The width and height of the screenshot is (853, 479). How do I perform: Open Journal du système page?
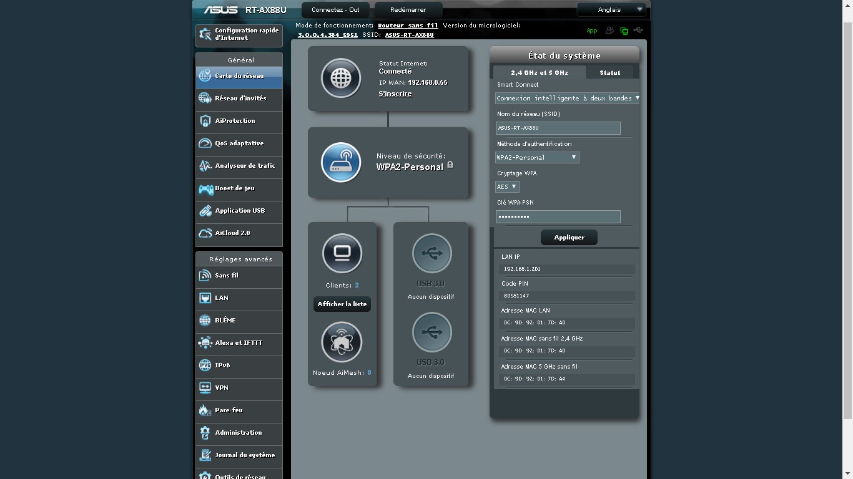tap(239, 455)
